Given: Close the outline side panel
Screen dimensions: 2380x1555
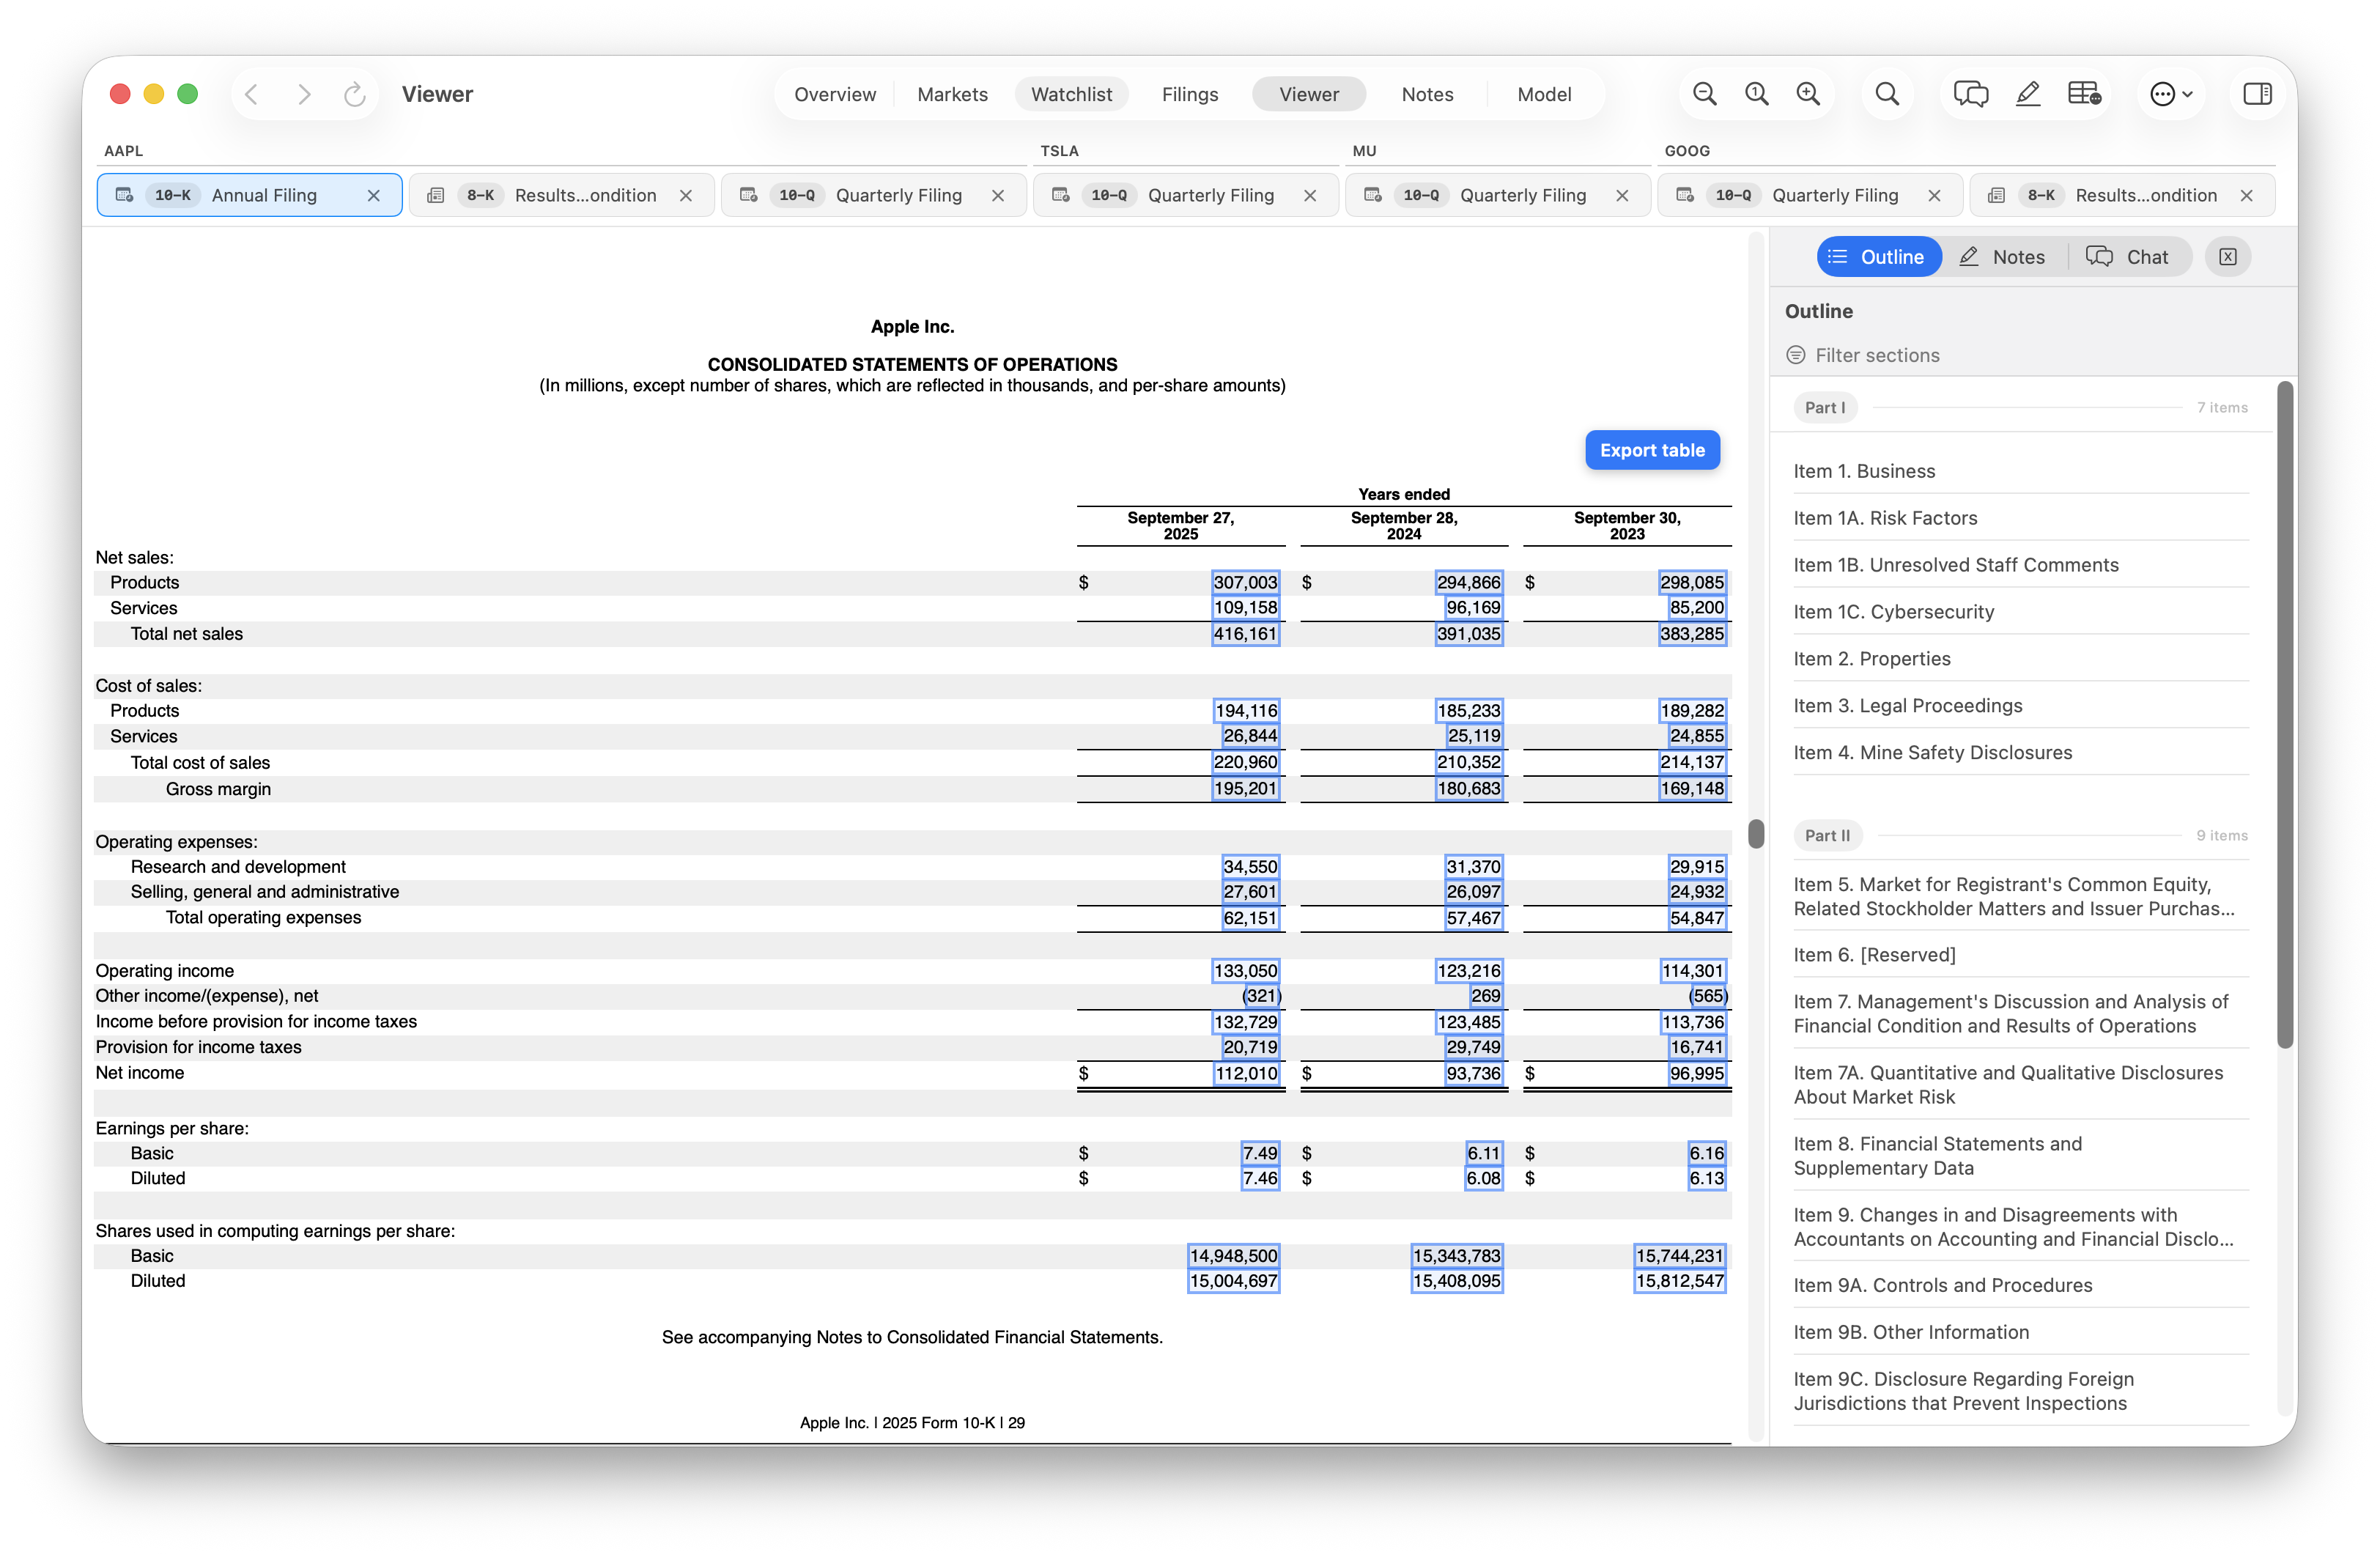Looking at the screenshot, I should point(2228,257).
